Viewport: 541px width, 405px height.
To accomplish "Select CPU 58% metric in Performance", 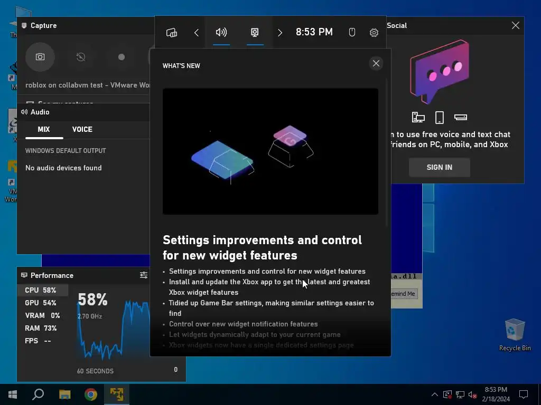I will (43, 291).
